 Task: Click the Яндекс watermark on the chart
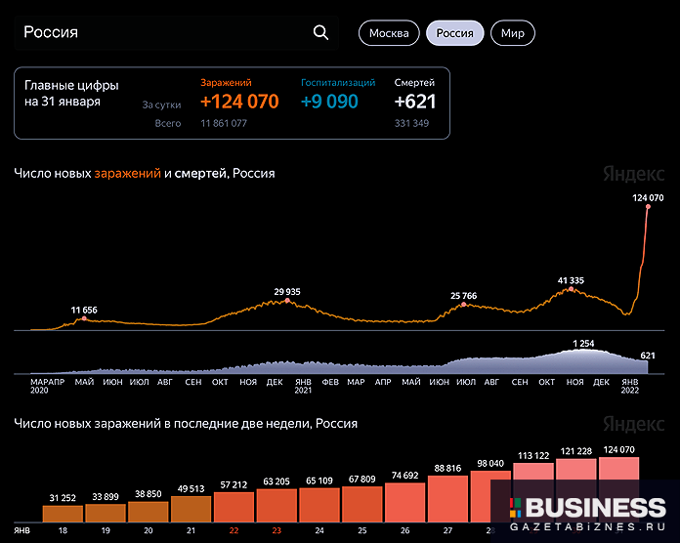coord(626,173)
